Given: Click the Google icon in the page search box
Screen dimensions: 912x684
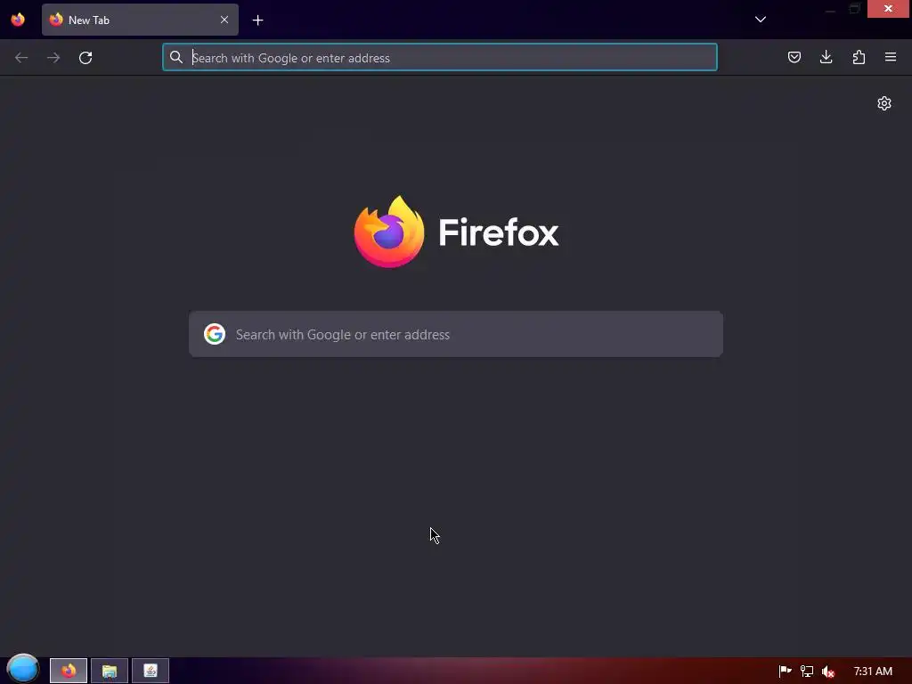Looking at the screenshot, I should pyautogui.click(x=215, y=335).
